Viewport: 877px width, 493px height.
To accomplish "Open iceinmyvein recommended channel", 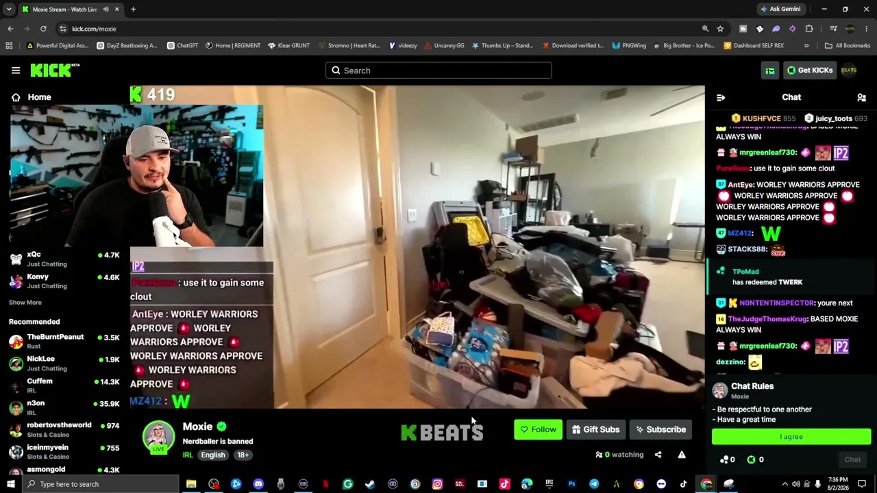I will 64,451.
